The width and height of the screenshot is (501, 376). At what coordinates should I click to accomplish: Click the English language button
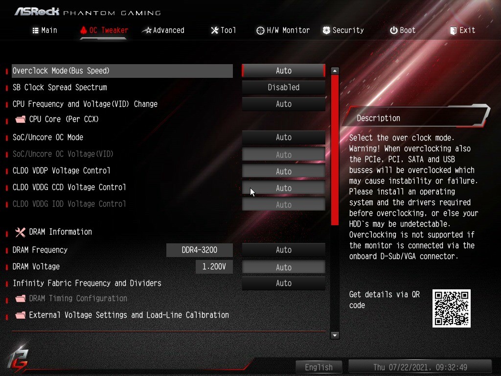(x=319, y=367)
